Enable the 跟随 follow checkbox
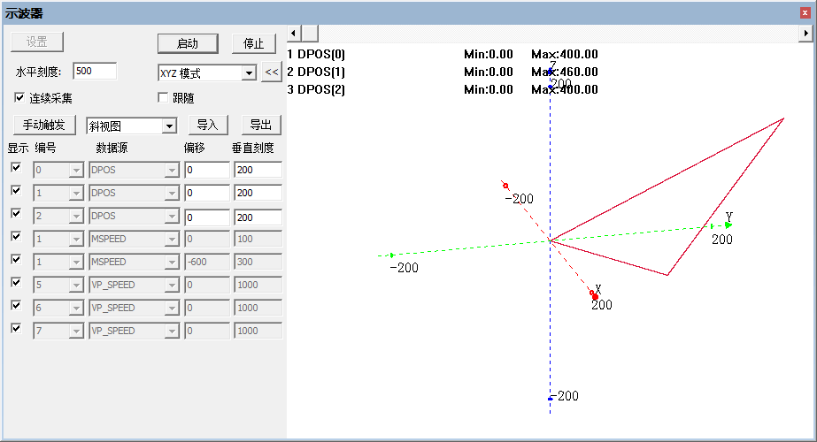Viewport: 817px width, 442px height. (163, 97)
